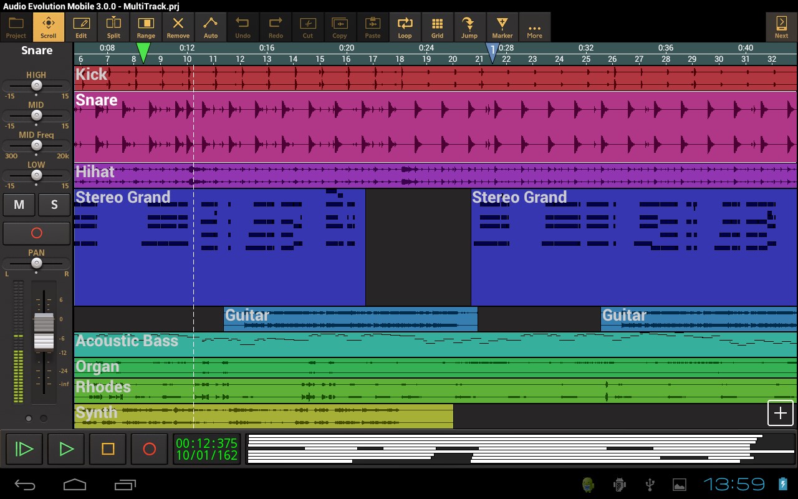Adjust the PAN slider for Snare
The width and height of the screenshot is (798, 499).
[x=36, y=263]
